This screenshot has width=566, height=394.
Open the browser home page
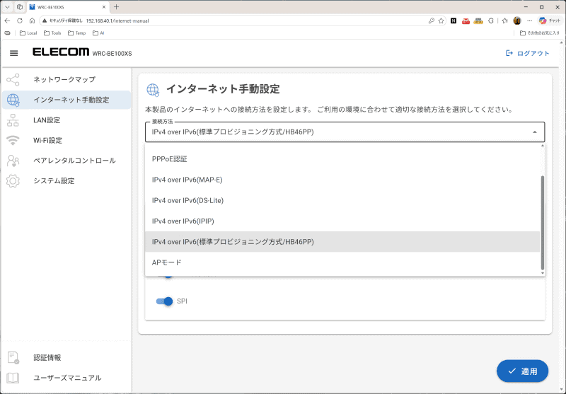(x=32, y=21)
